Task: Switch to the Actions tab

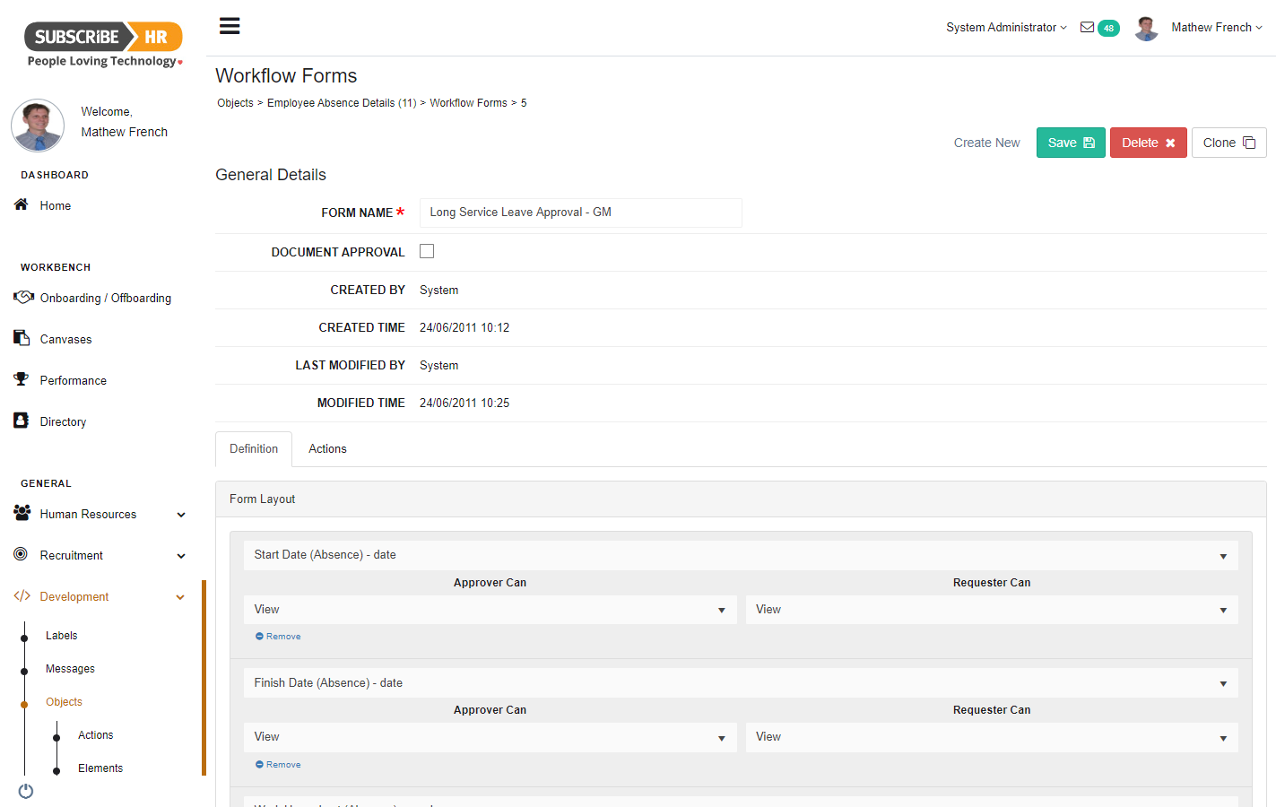Action: point(326,448)
